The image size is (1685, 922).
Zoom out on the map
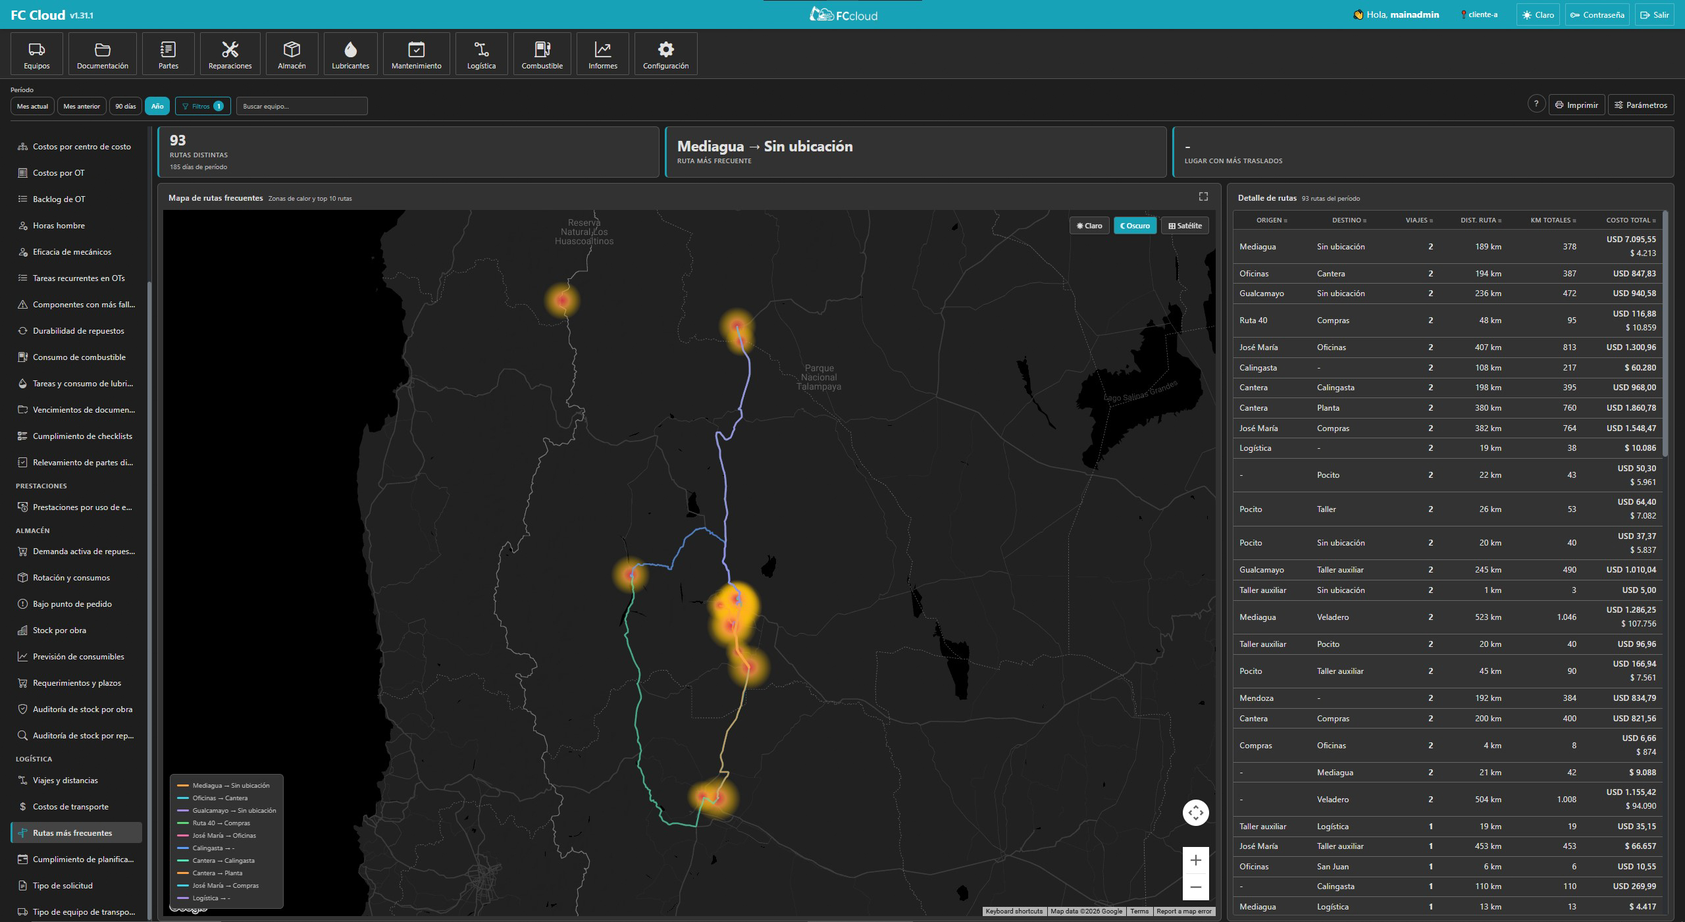pyautogui.click(x=1196, y=887)
